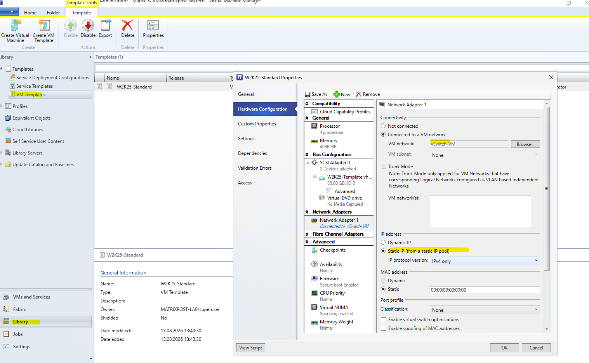Viewport: 589px width, 363px height.
Task: Open the Fabric workspace icon
Action: click(6, 309)
